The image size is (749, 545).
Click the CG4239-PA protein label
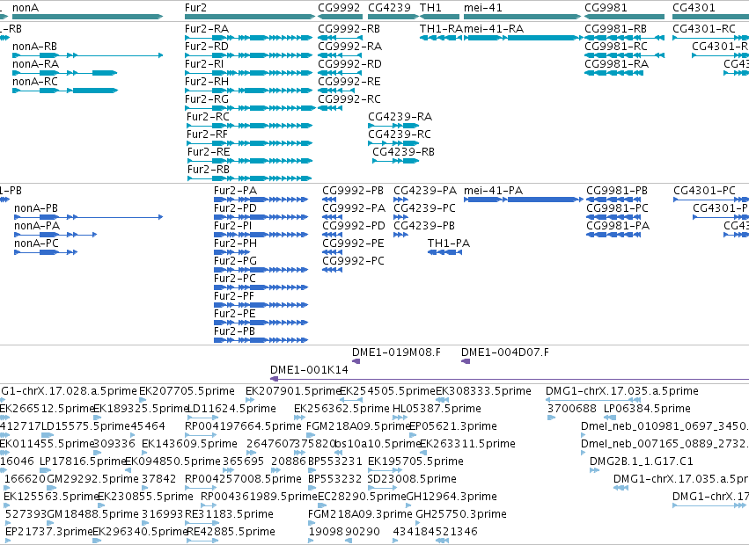coord(425,191)
